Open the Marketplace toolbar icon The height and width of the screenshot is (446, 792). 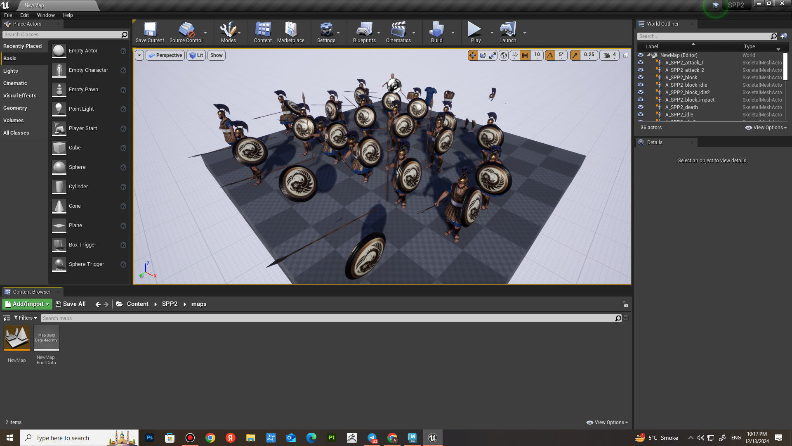(x=290, y=32)
